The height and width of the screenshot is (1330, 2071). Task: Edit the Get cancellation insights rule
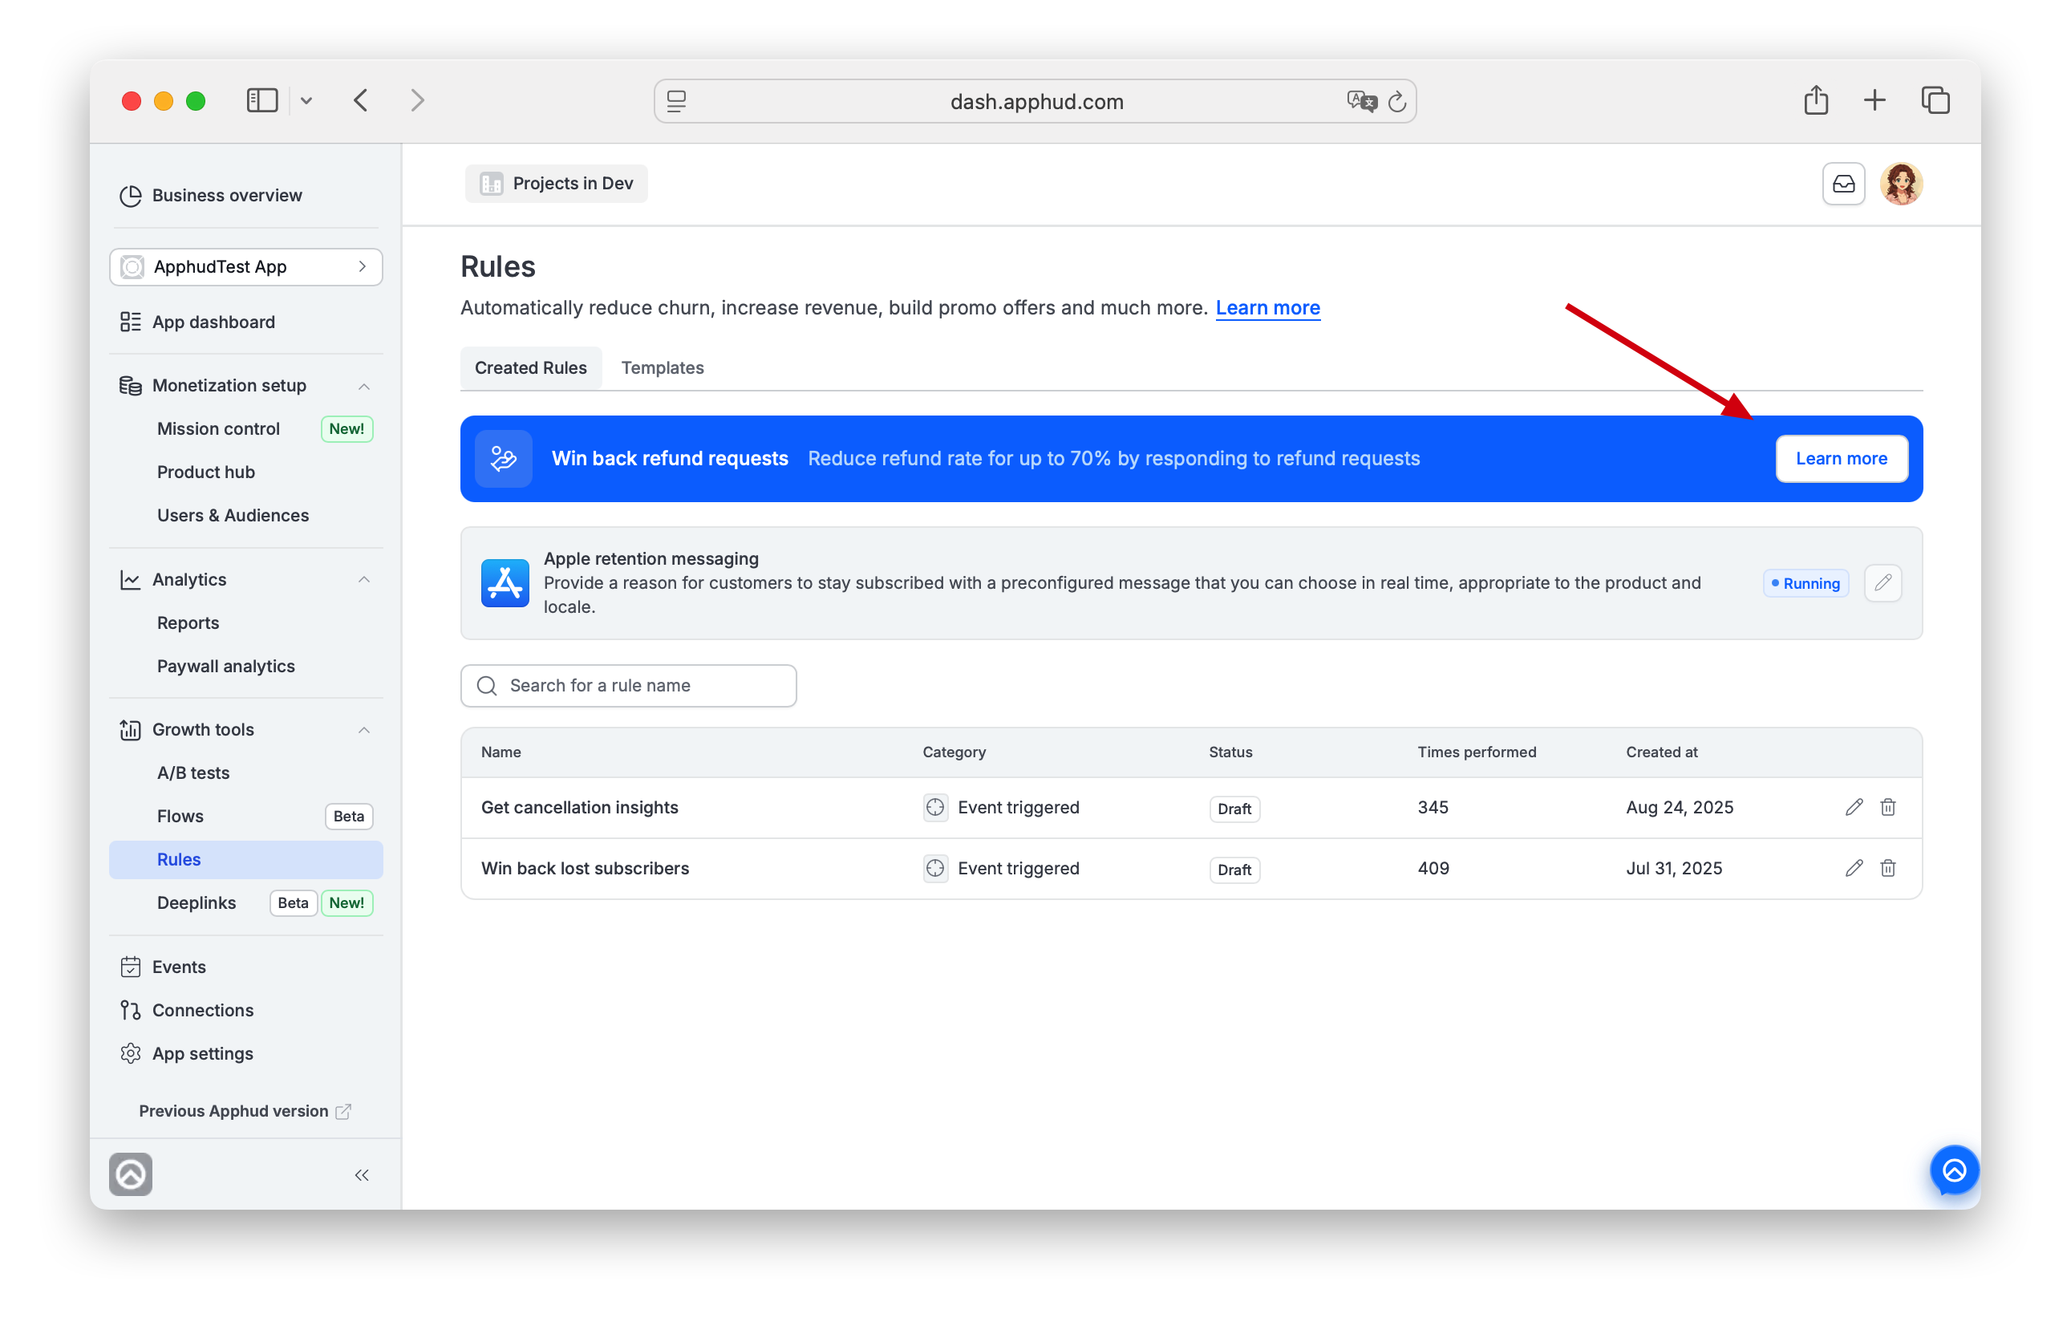point(1853,807)
